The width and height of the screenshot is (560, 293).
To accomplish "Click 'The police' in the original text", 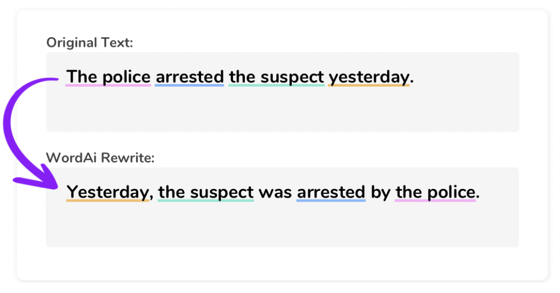I will (108, 77).
